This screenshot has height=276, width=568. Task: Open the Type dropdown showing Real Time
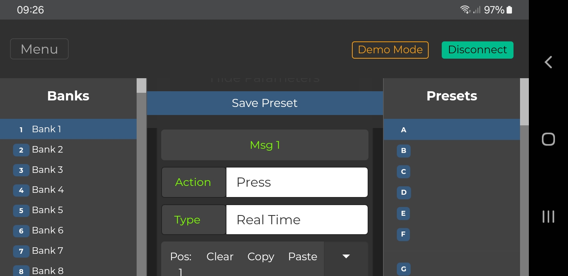pyautogui.click(x=297, y=220)
